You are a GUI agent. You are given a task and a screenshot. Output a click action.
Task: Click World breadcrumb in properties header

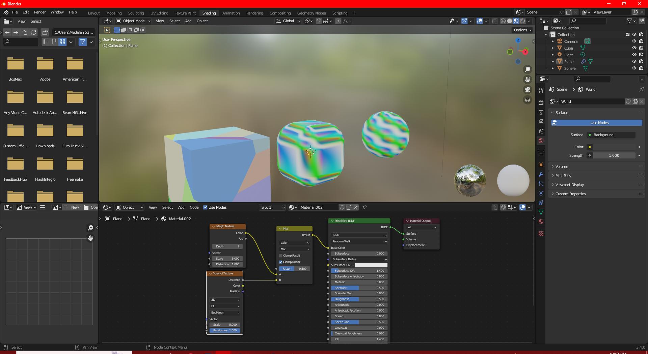pos(587,89)
